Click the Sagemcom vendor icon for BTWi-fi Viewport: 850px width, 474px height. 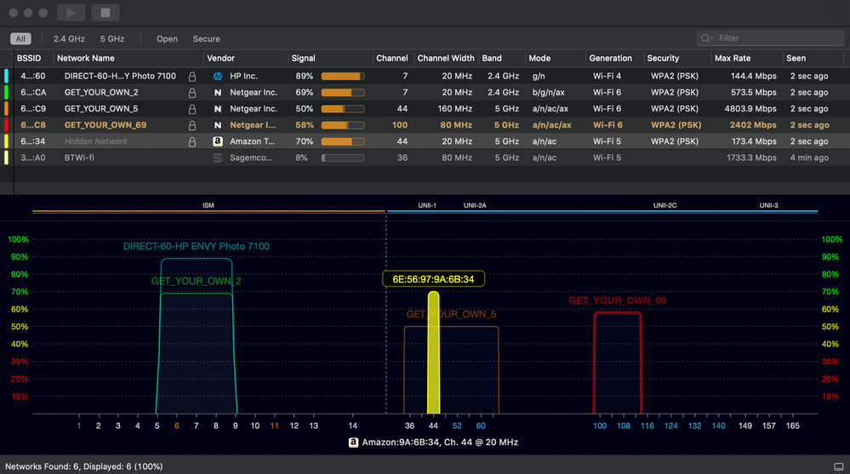(217, 158)
